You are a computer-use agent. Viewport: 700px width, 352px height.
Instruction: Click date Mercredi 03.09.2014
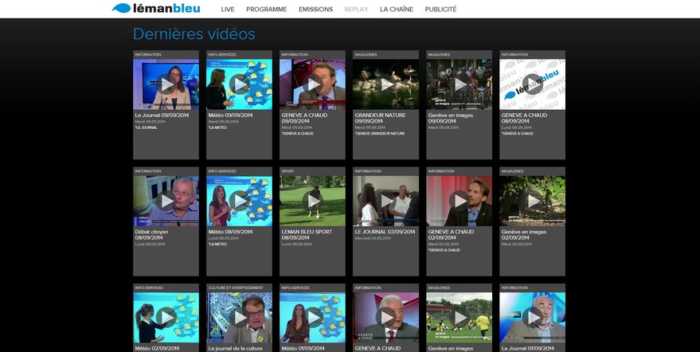pos(373,239)
